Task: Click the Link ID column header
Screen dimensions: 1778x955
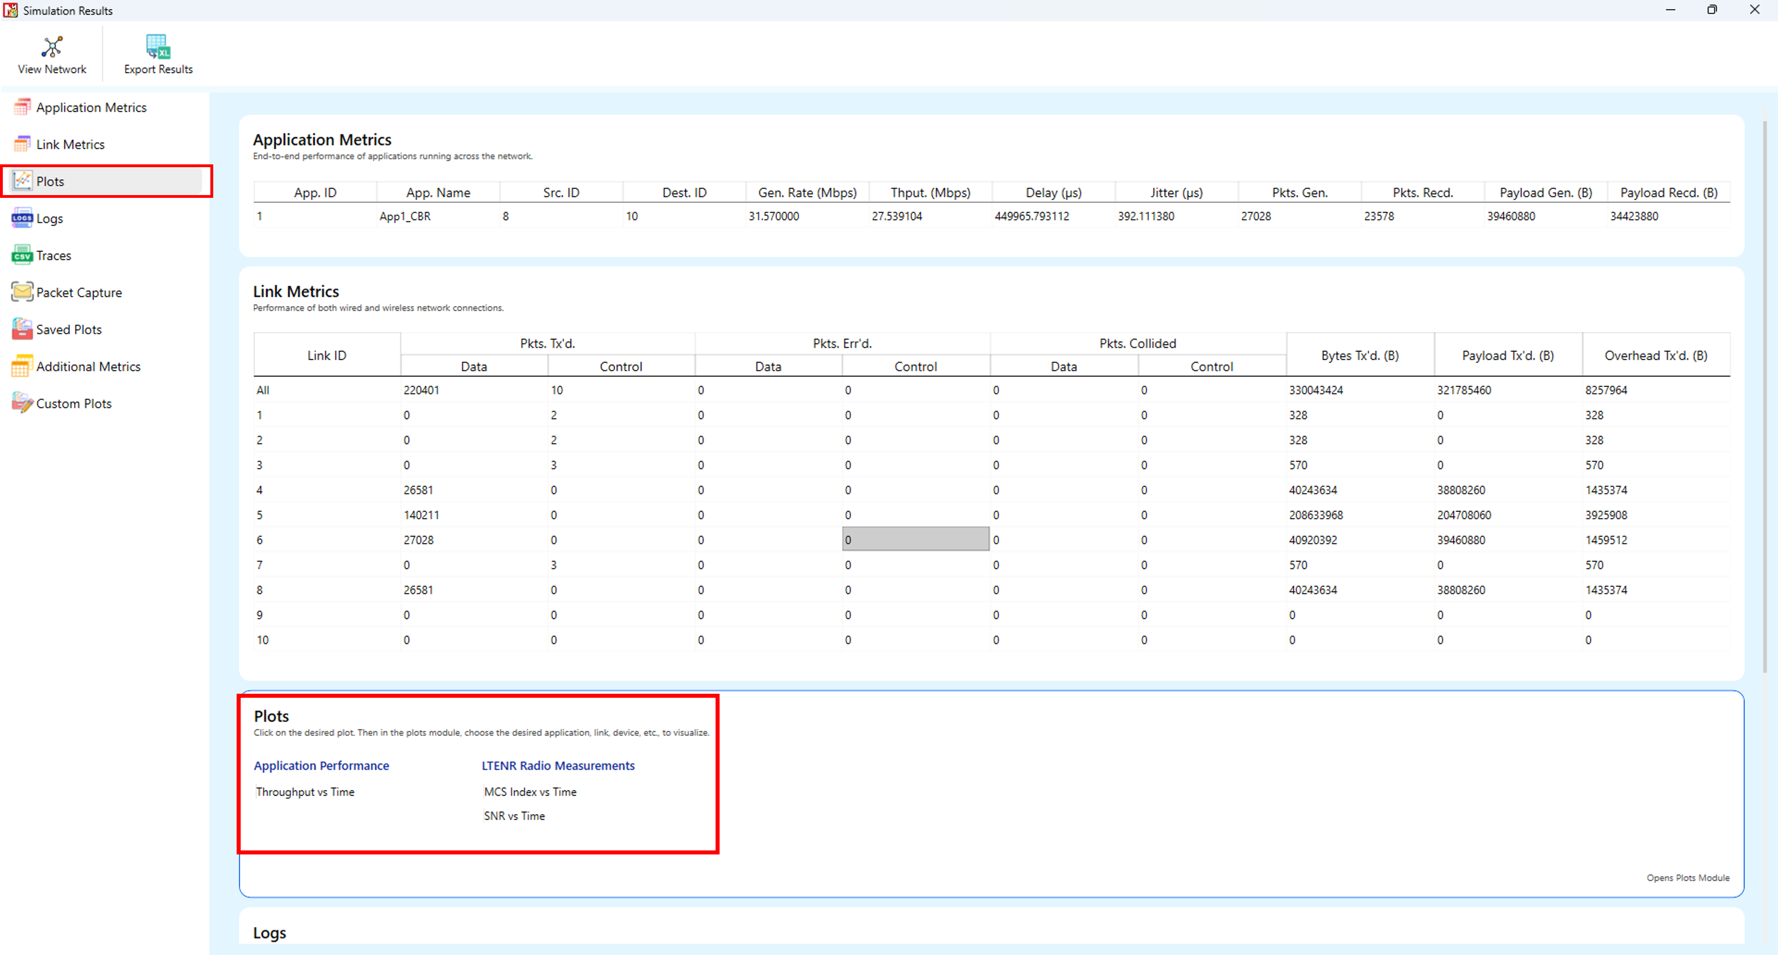Action: pyautogui.click(x=326, y=355)
